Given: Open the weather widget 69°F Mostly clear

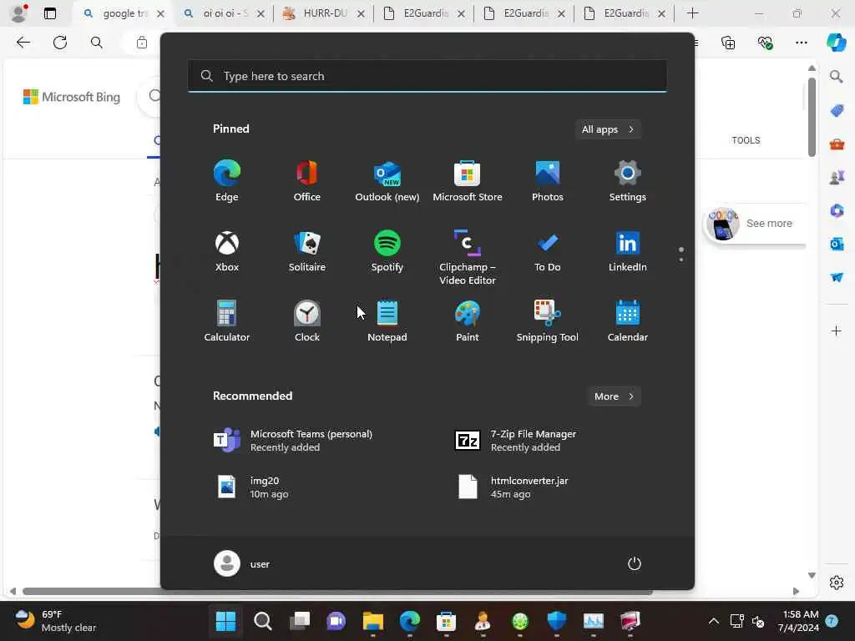Looking at the screenshot, I should point(56,621).
